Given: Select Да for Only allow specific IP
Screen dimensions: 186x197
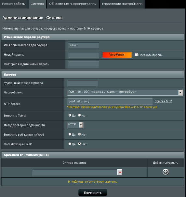Looking at the screenshot, I should coord(70,144).
